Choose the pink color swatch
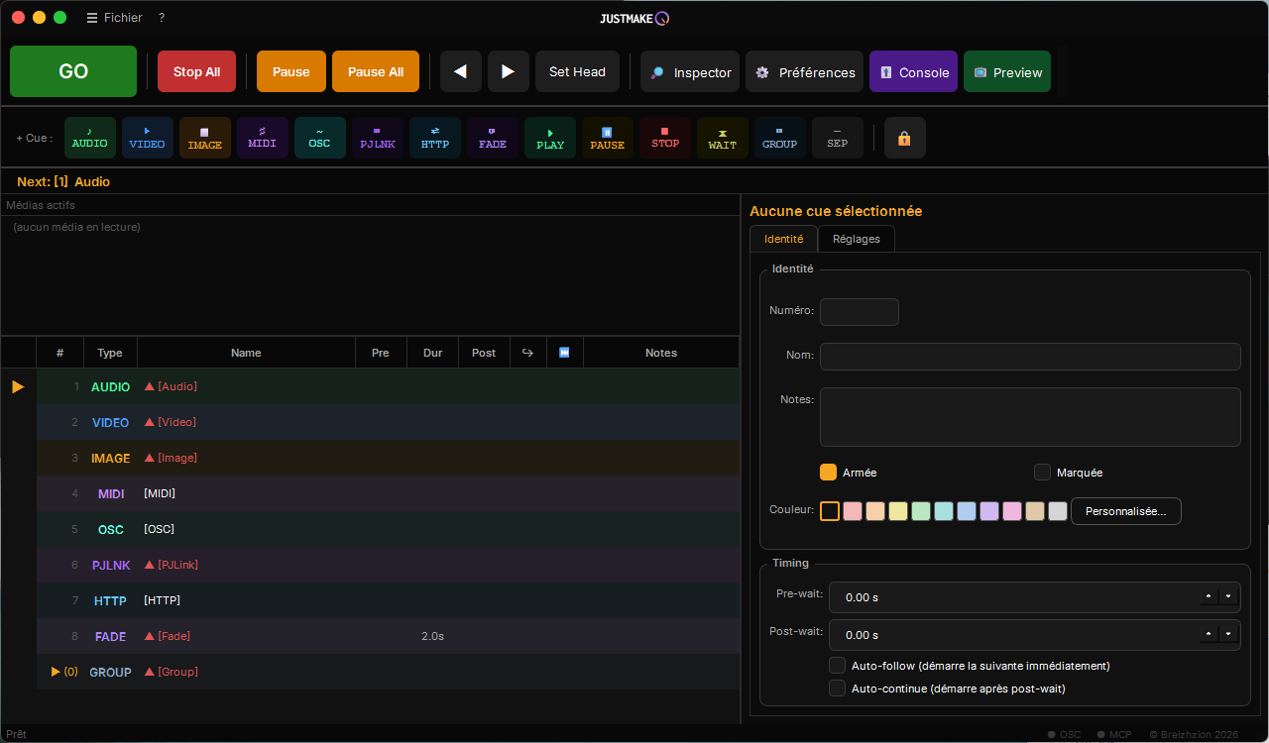The image size is (1269, 743). tap(1012, 511)
